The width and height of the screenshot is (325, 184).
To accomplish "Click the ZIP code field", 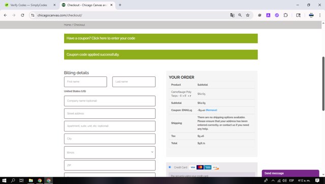I will coord(110,165).
